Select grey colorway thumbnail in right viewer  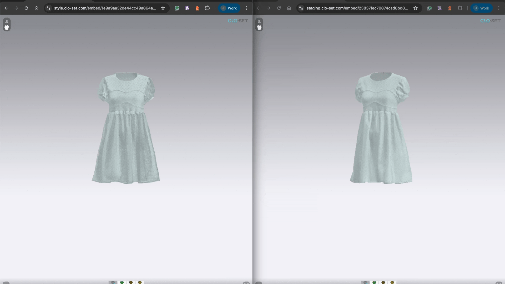[365, 282]
